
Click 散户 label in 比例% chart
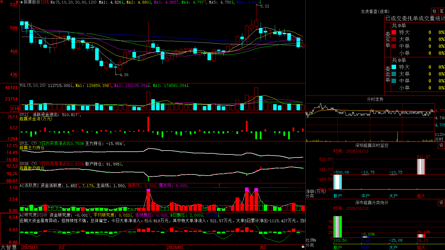338,247
